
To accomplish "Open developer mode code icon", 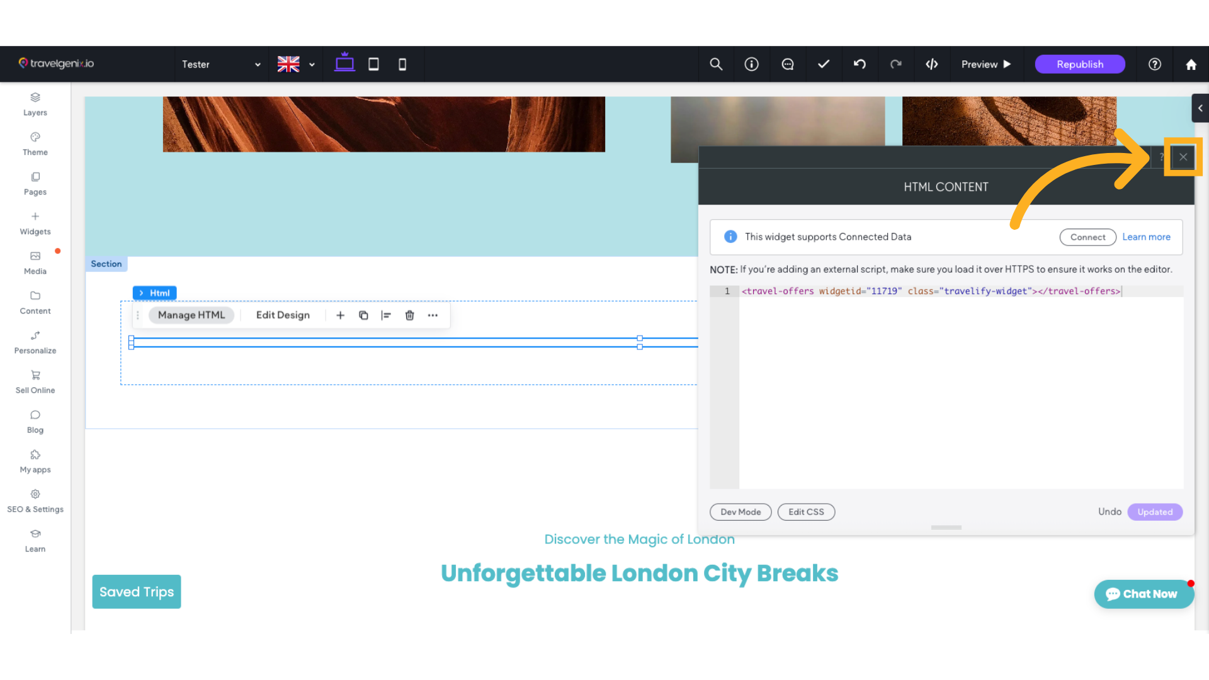I will coord(932,64).
